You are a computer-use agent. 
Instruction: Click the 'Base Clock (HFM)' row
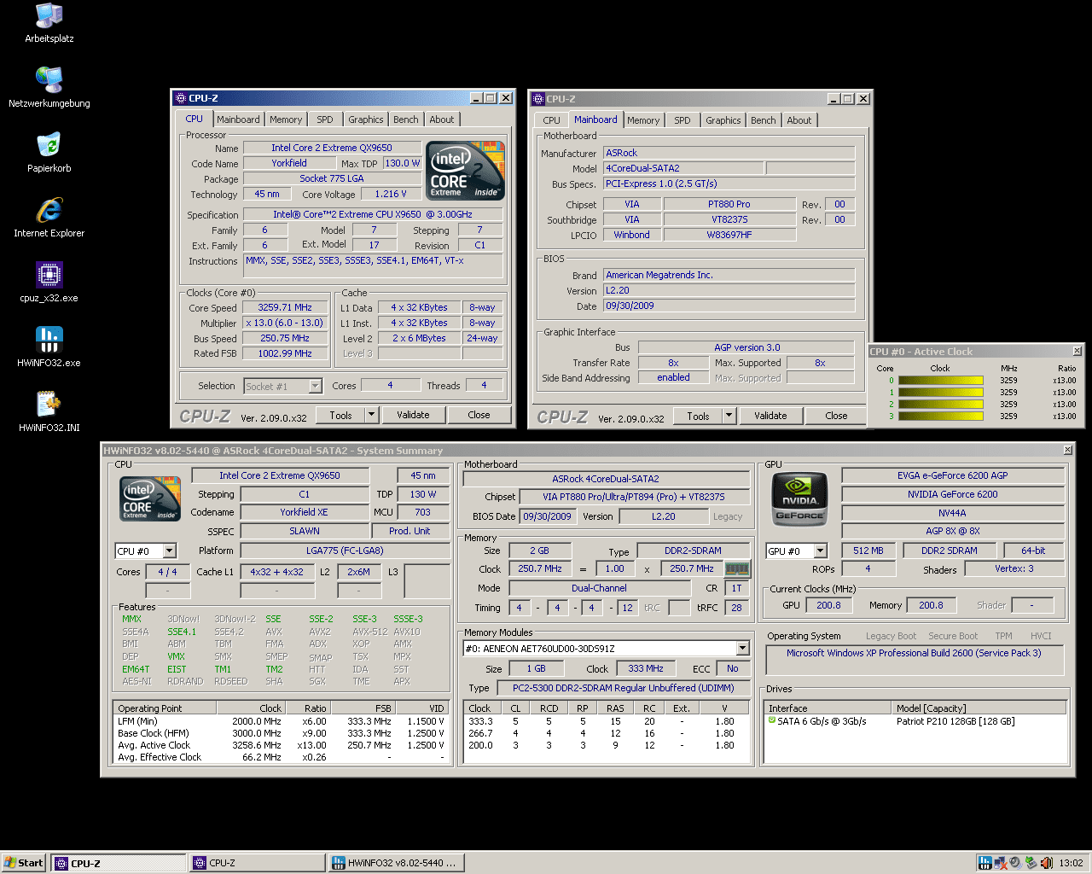tap(281, 733)
